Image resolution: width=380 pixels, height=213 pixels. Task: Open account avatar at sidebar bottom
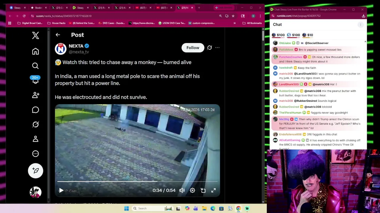[35, 192]
